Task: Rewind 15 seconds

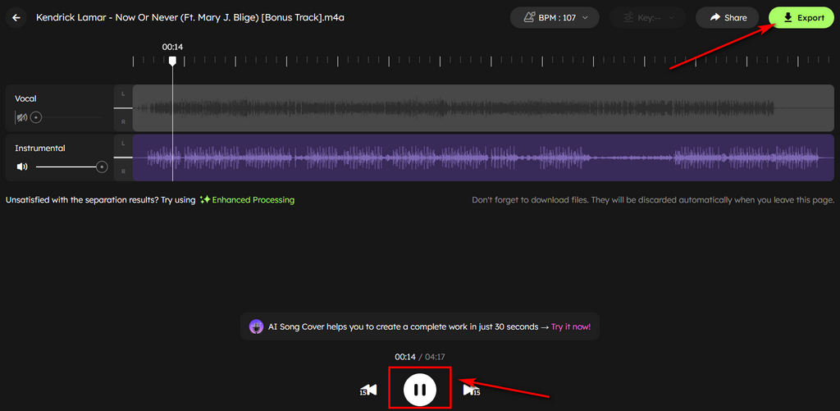Action: tap(368, 390)
